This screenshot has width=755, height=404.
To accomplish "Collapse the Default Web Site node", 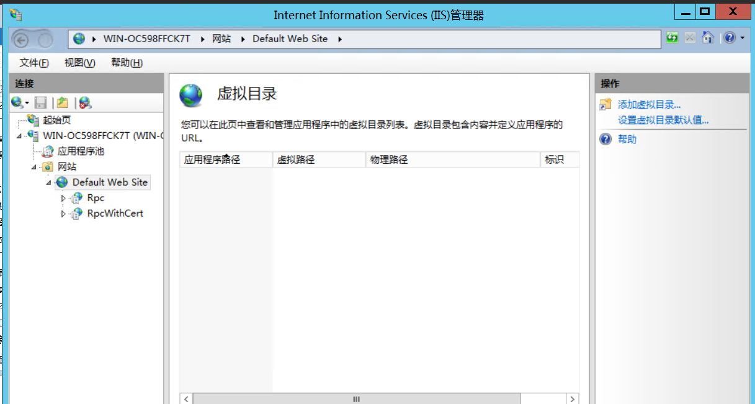I will pos(49,182).
